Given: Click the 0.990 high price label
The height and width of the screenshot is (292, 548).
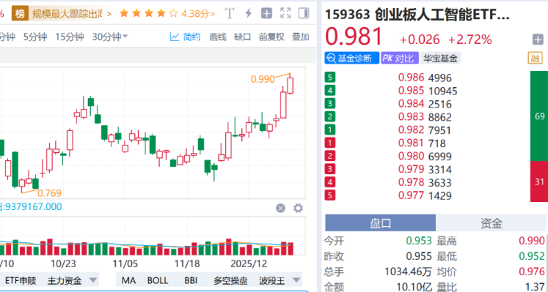Looking at the screenshot, I should [x=263, y=80].
